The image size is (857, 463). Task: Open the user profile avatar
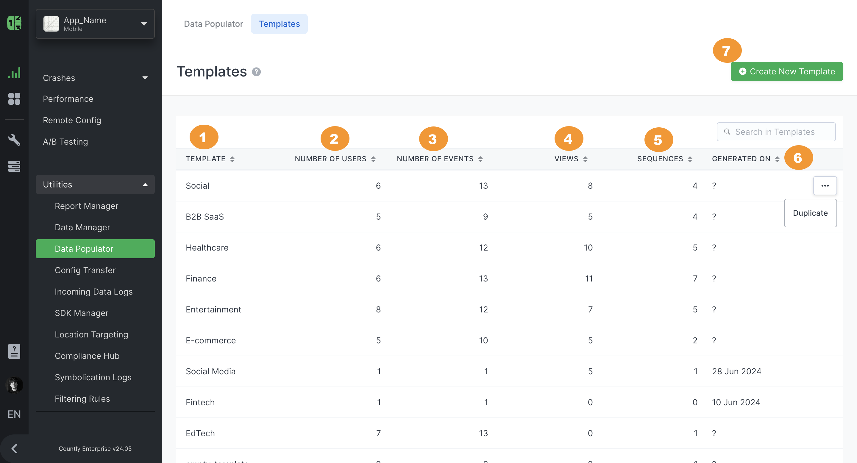[x=14, y=385]
